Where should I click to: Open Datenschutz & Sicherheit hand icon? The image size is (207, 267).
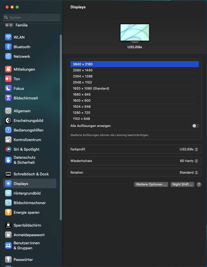click(8, 160)
